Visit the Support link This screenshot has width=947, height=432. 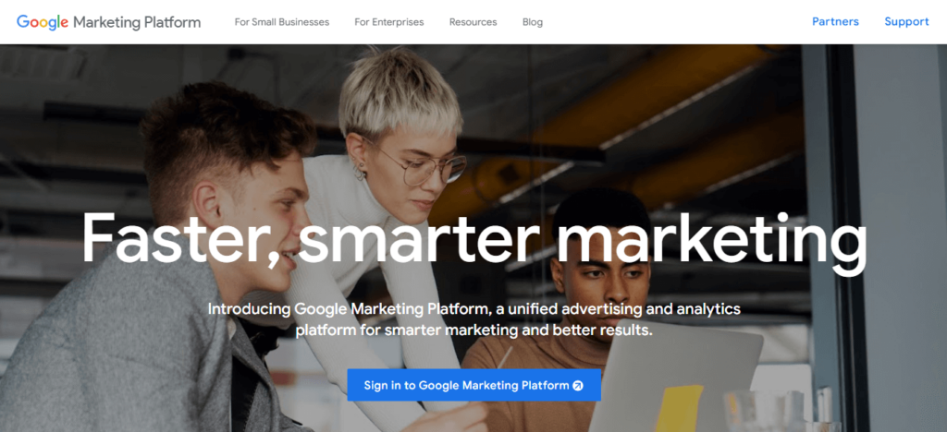906,21
